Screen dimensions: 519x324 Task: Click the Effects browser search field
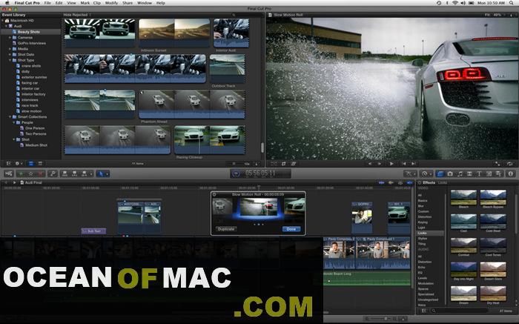[460, 311]
